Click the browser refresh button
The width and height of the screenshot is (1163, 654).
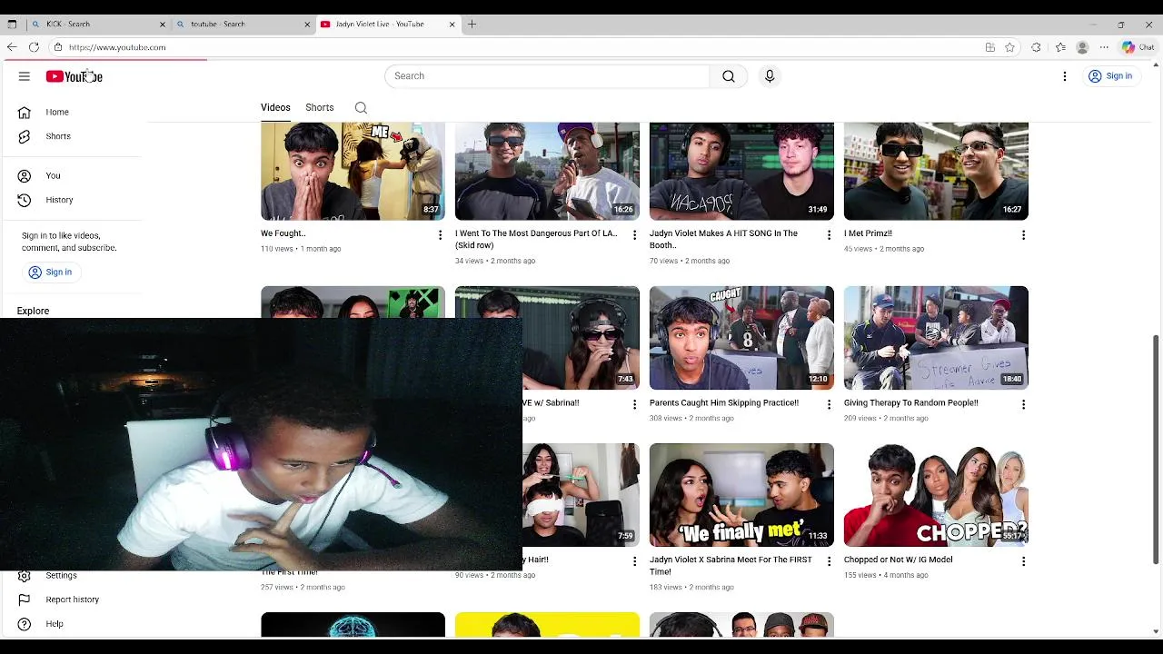[34, 47]
